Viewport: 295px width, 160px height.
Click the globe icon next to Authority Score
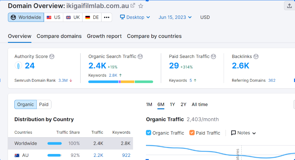tap(52, 56)
